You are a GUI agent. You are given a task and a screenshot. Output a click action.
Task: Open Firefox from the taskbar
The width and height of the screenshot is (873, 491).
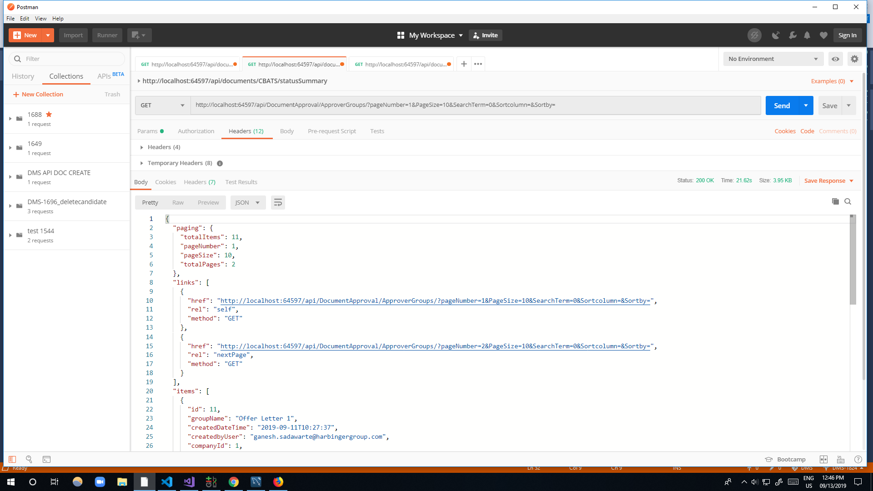point(278,481)
